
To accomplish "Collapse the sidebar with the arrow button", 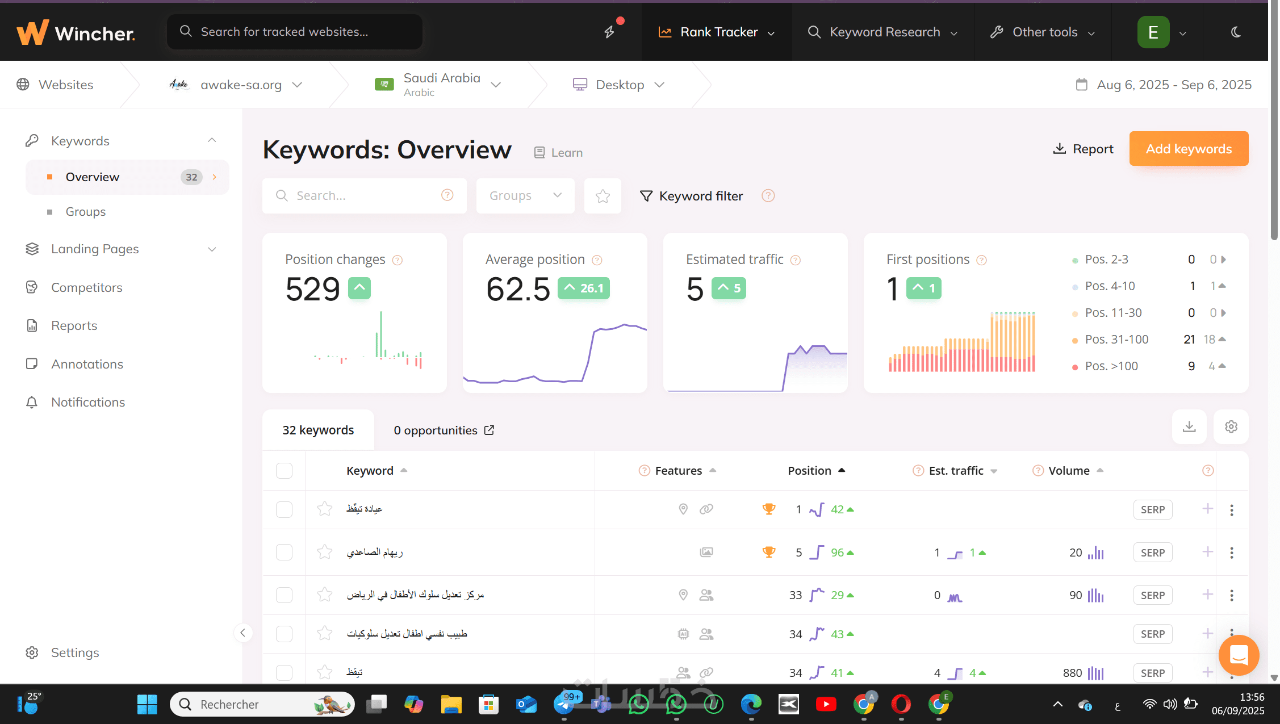I will 243,633.
